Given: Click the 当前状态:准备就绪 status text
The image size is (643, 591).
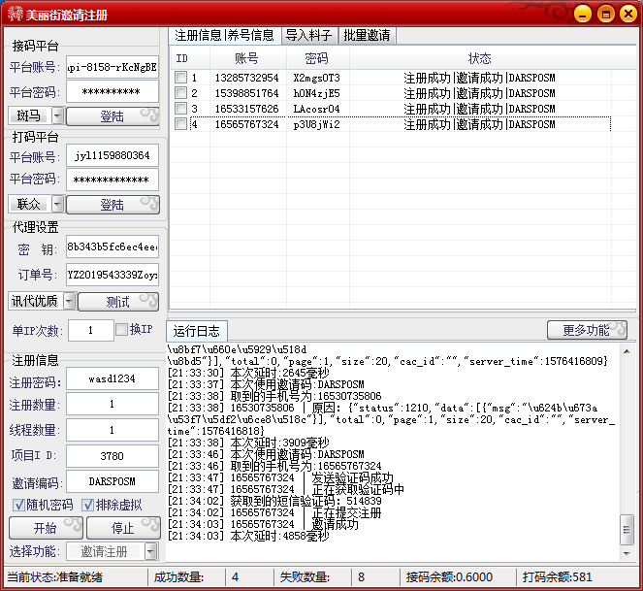Looking at the screenshot, I should [x=55, y=577].
